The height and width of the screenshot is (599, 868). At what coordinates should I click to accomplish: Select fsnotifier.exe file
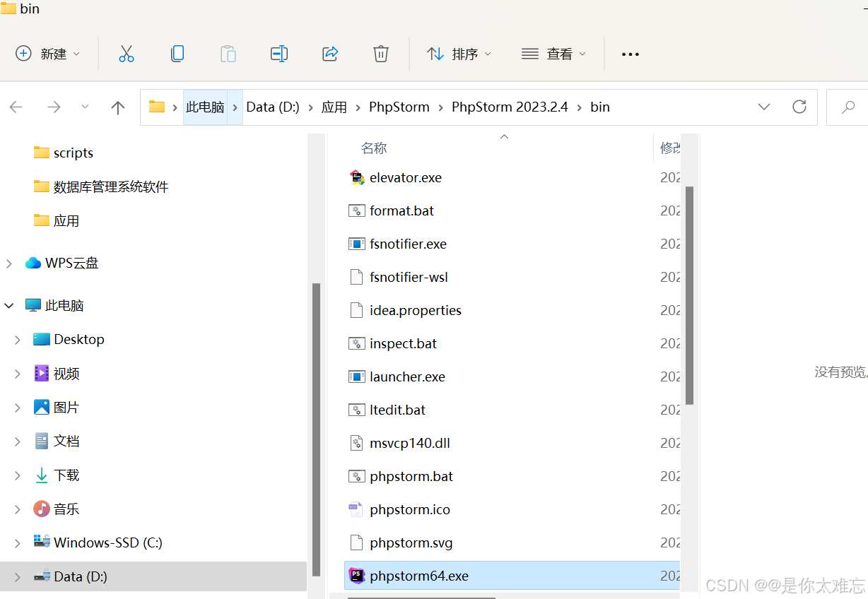pos(512,244)
